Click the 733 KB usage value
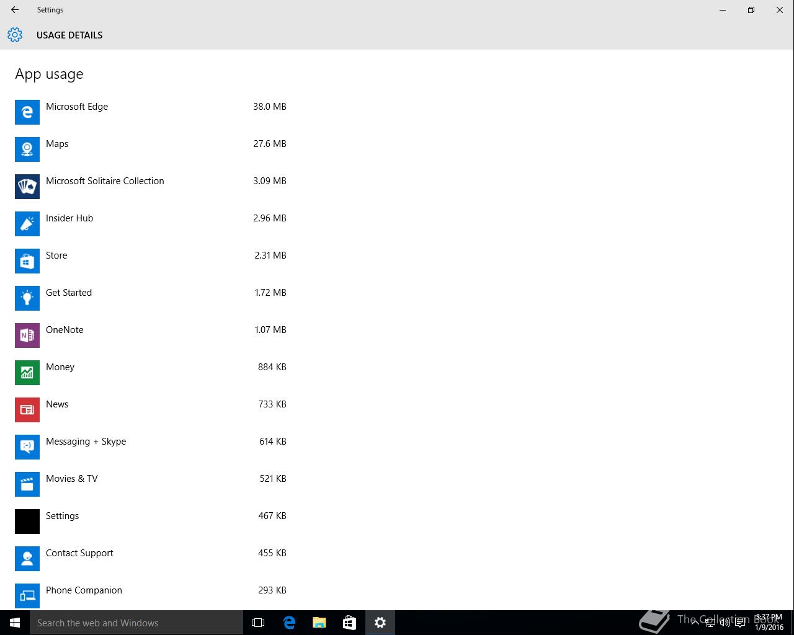794x635 pixels. coord(272,404)
